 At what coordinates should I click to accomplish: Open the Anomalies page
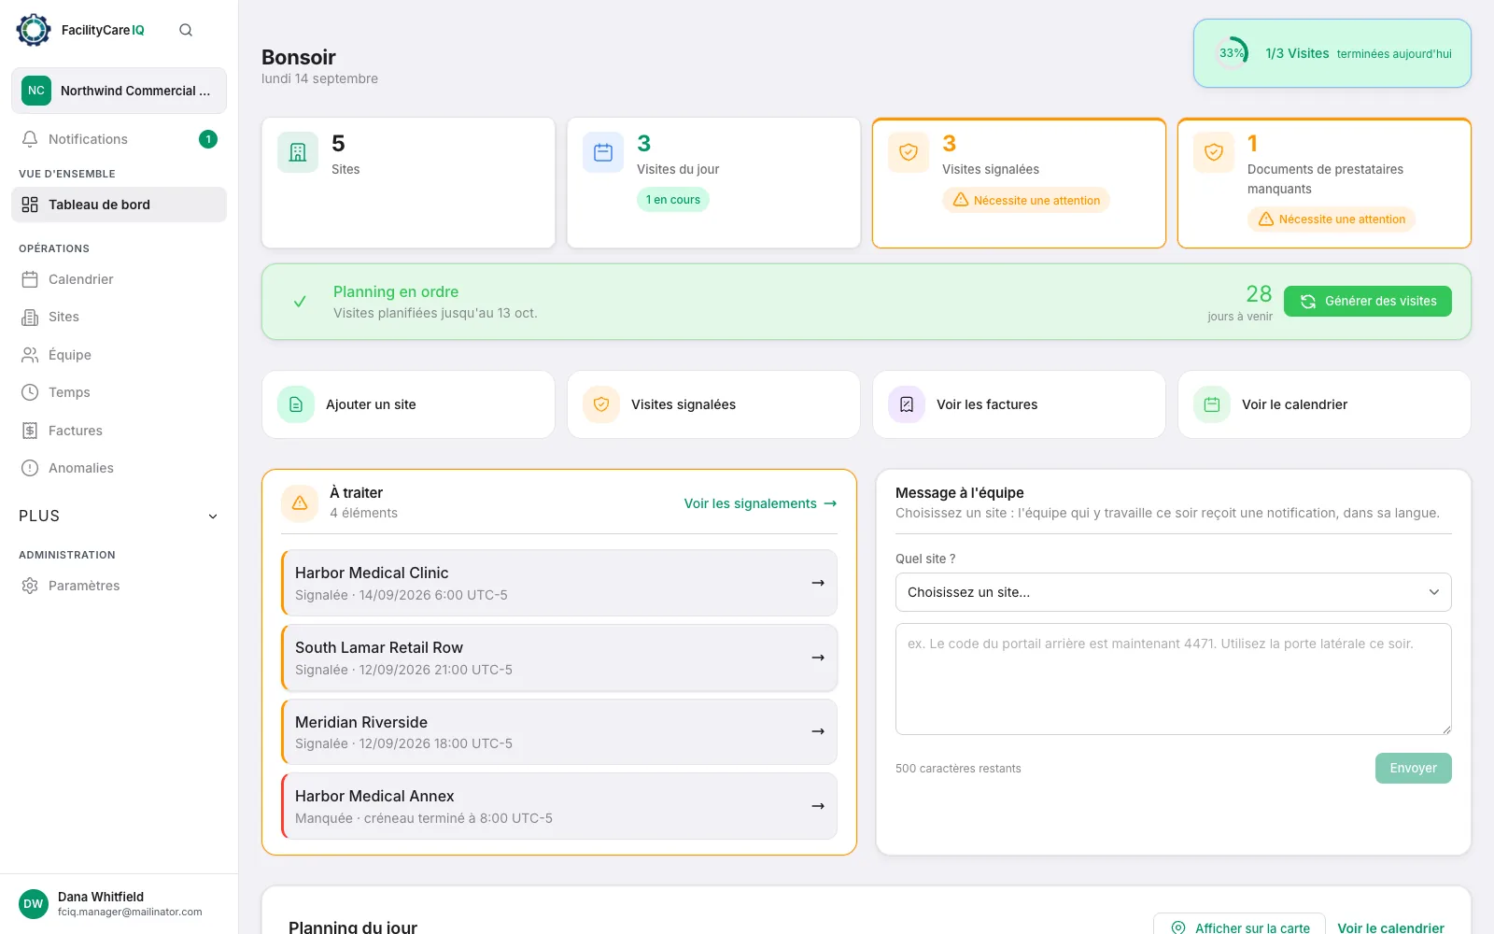(x=120, y=468)
